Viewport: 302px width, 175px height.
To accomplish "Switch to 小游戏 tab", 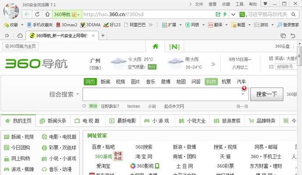I will pos(157,121).
